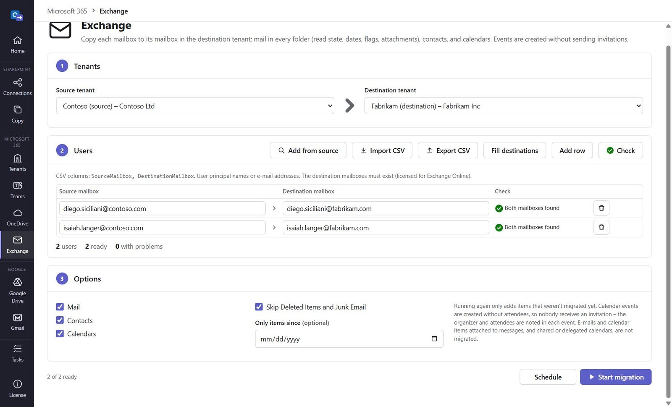Edit source mailbox isaiah.langer@contoso.com
672x407 pixels.
[162, 228]
